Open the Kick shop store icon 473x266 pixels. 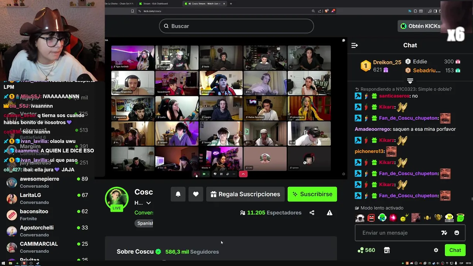pos(387,250)
